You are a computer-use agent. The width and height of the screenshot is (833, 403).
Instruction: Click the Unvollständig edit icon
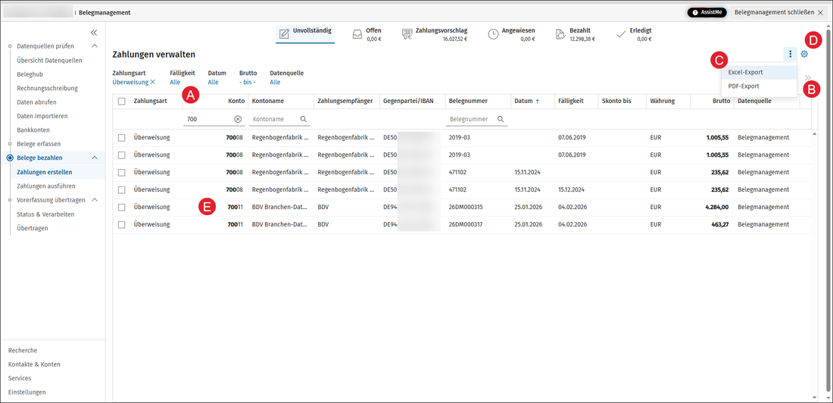click(284, 34)
